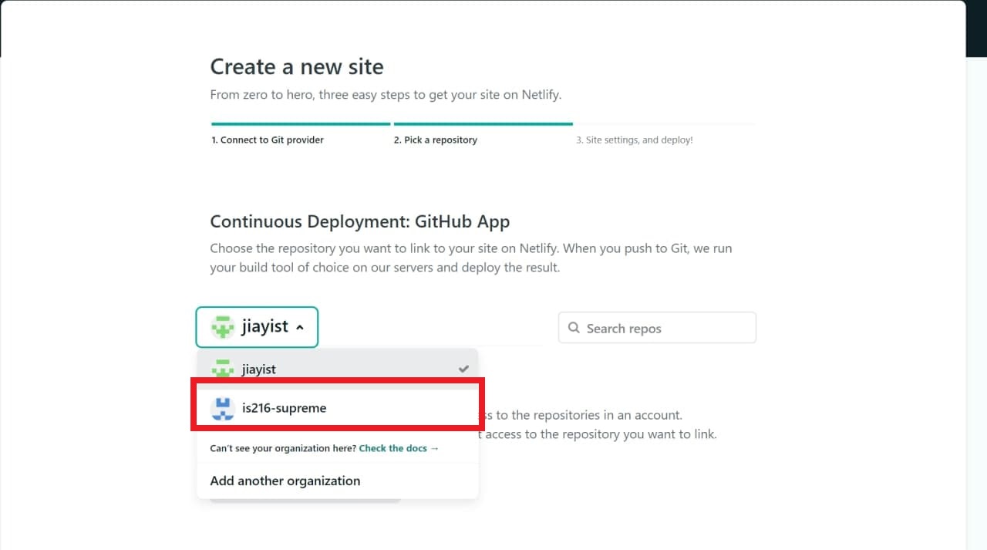Screen dimensions: 987x550
Task: Choose is216-supreme organization
Action: click(338, 407)
